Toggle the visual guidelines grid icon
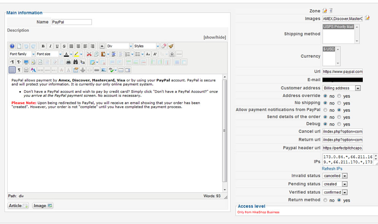This screenshot has width=378, height=224. (12, 70)
